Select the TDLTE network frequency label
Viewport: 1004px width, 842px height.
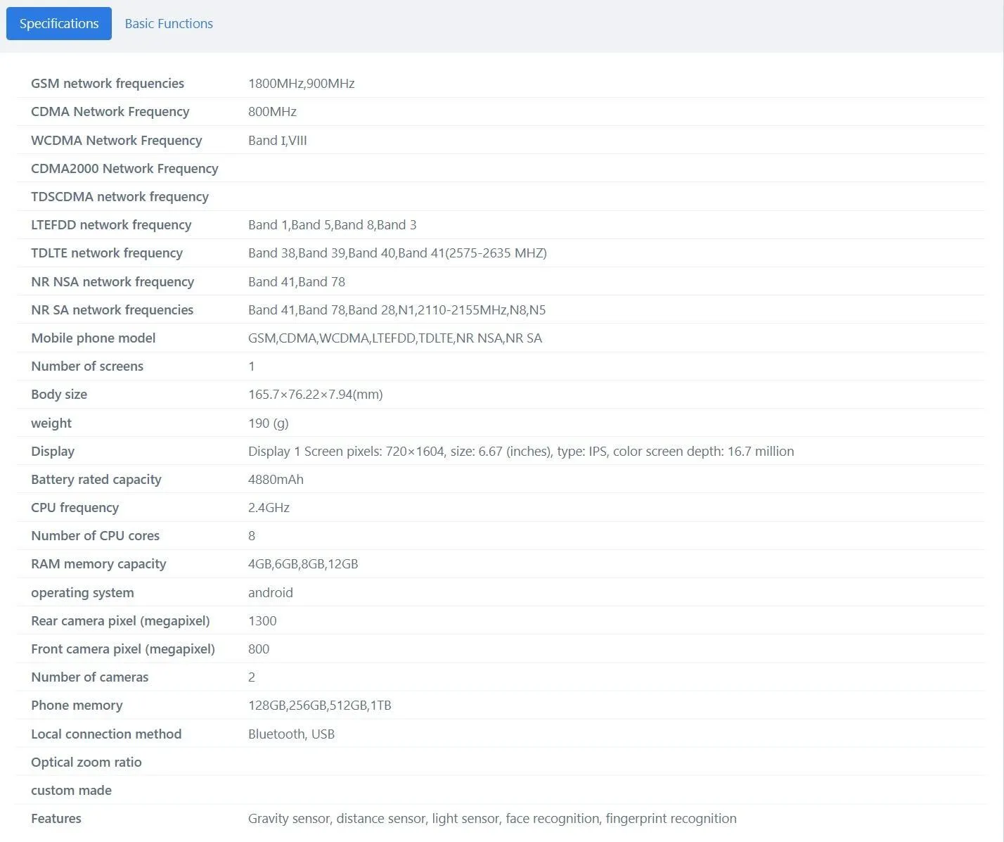coord(107,253)
